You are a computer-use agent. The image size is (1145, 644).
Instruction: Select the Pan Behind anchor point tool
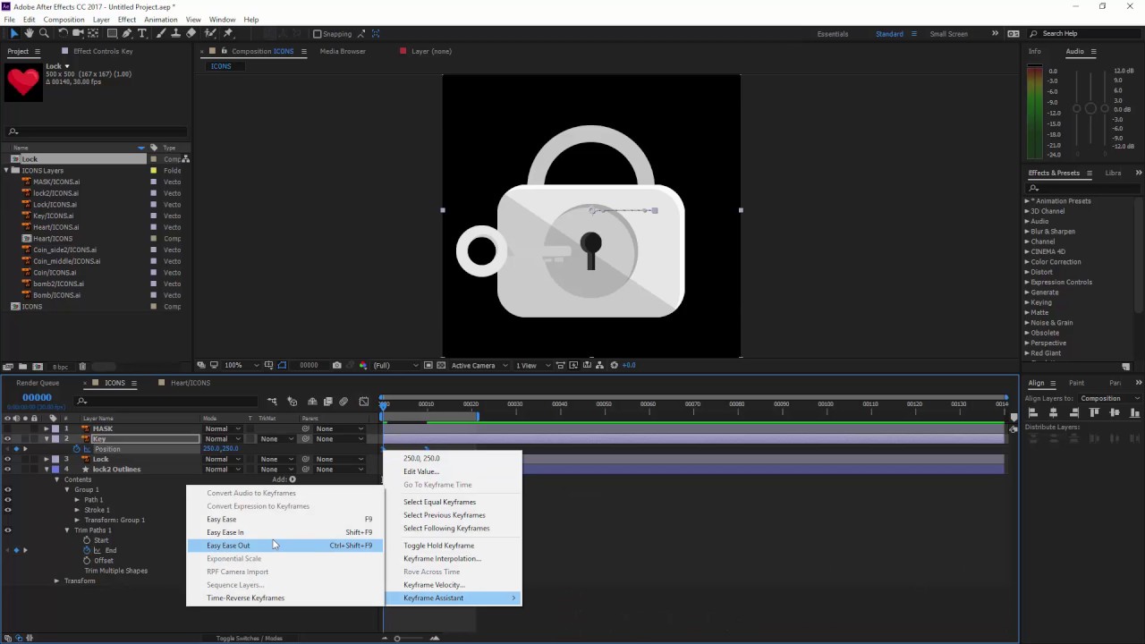[93, 33]
